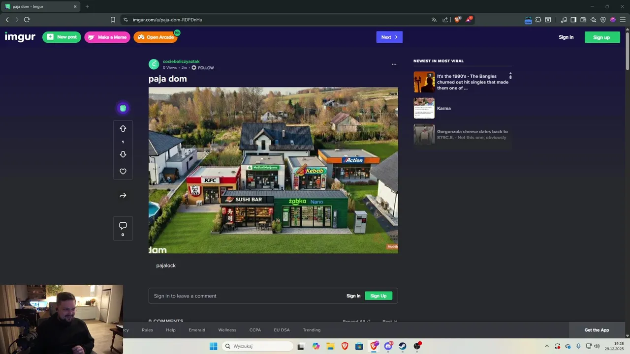This screenshot has height=354, width=630.
Task: Open Brave Rewards triangle icon
Action: (x=469, y=20)
